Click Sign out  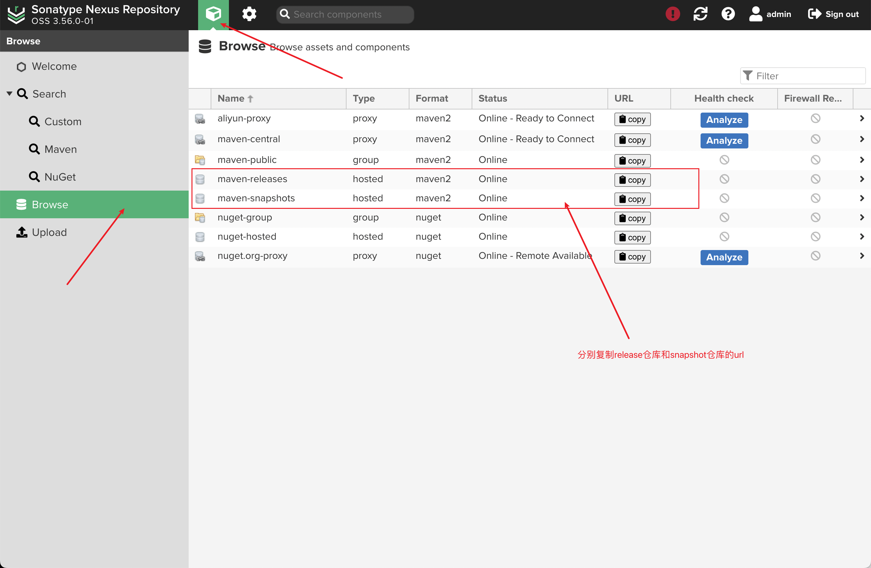point(833,14)
